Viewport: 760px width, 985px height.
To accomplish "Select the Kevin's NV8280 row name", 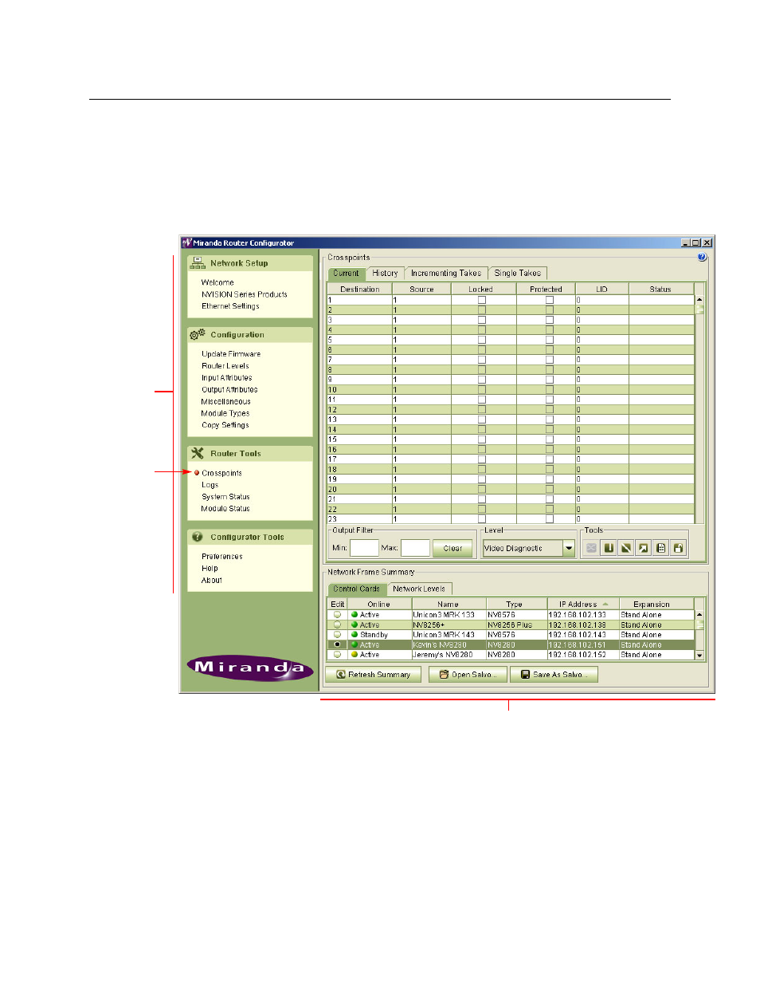I will pos(439,644).
